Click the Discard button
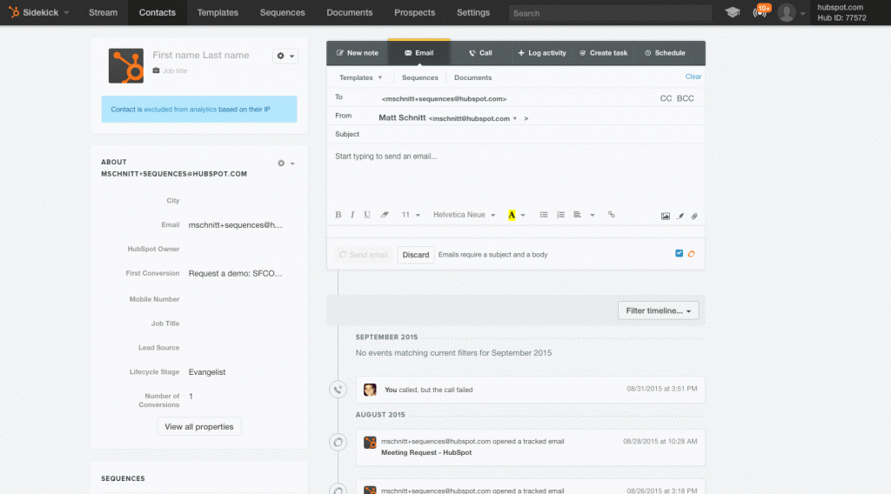This screenshot has height=494, width=891. (416, 255)
